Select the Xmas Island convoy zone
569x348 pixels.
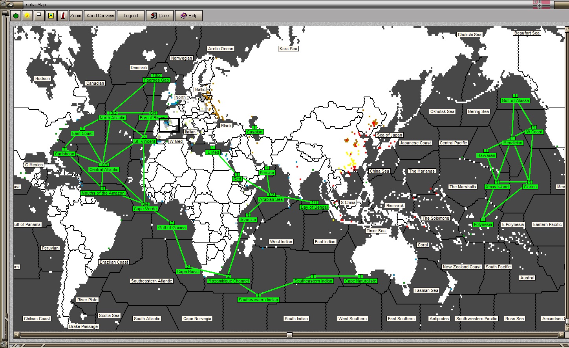(497, 187)
